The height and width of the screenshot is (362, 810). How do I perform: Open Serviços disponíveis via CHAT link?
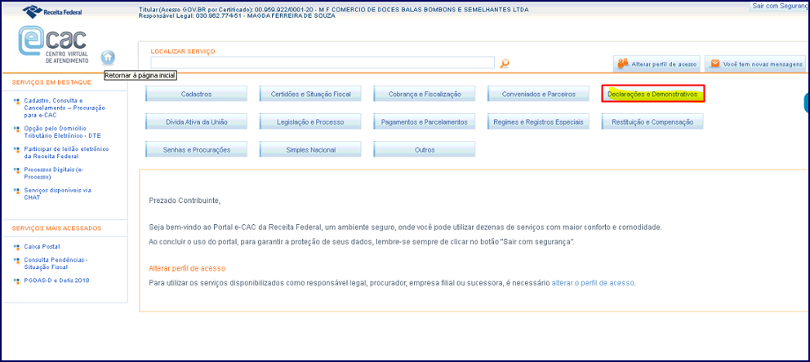pos(57,193)
